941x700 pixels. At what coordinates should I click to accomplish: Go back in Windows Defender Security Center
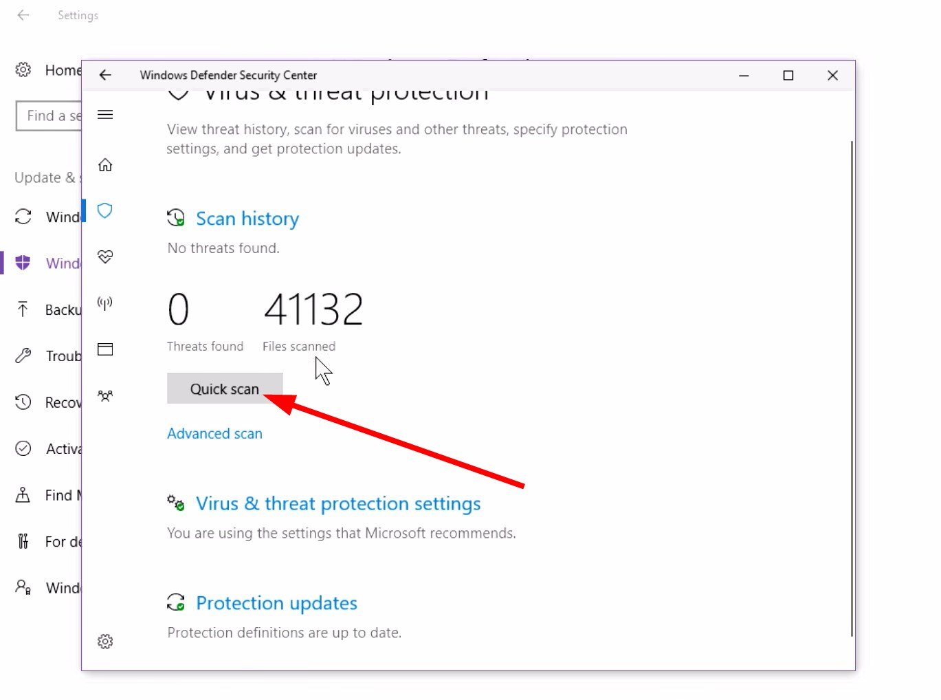click(x=105, y=75)
